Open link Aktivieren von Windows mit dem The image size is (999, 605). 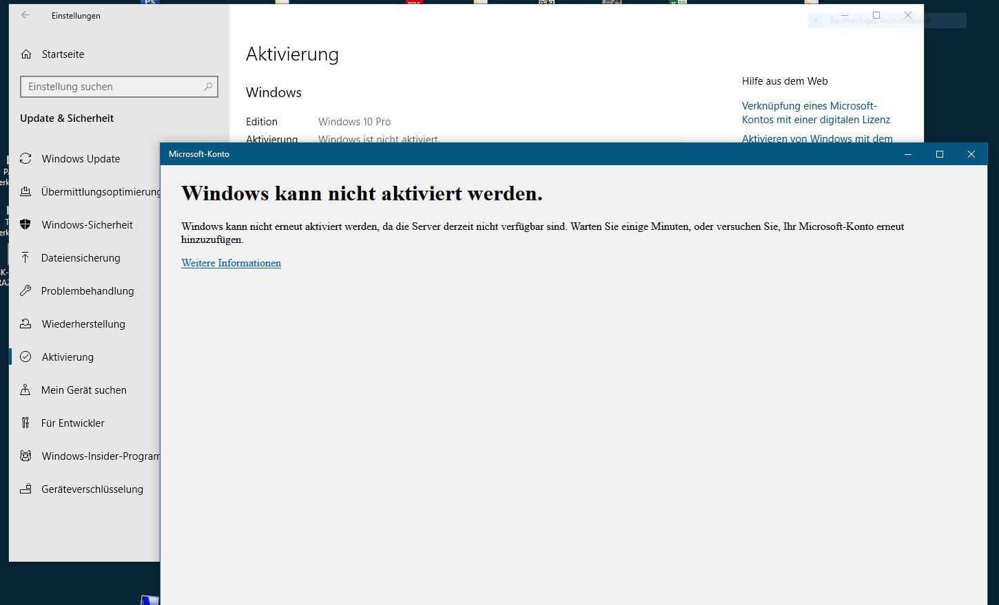tap(817, 138)
